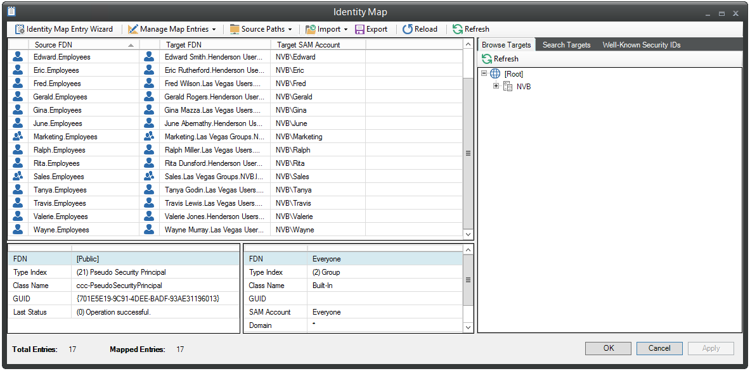The image size is (750, 371).
Task: Click group icon beside Marketing.Employees
Action: point(18,137)
